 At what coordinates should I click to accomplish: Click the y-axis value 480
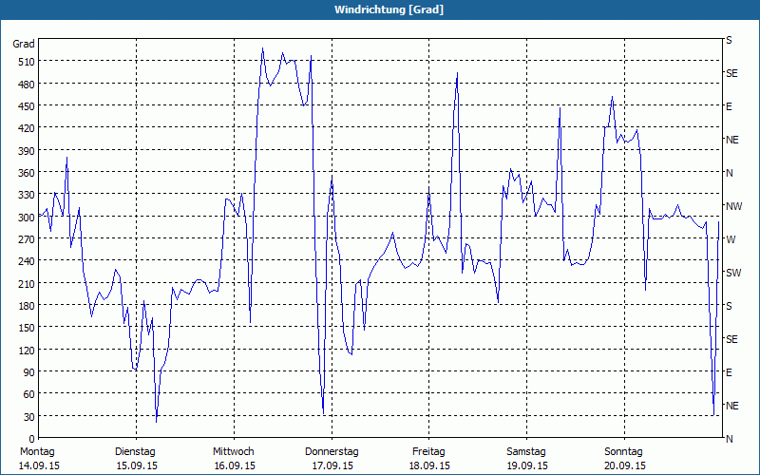coord(28,84)
